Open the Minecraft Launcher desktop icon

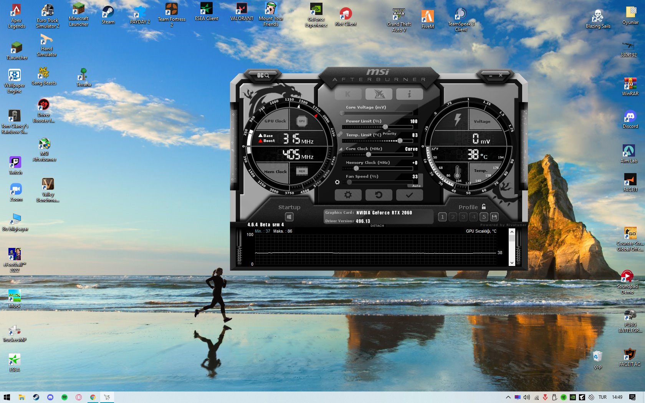pyautogui.click(x=78, y=14)
